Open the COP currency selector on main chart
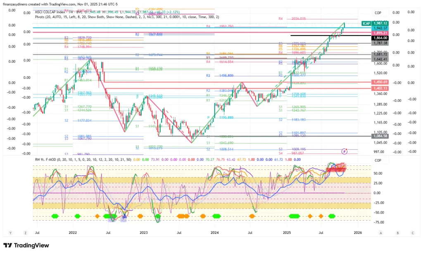Viewport: 423px width, 254px height. [x=378, y=13]
